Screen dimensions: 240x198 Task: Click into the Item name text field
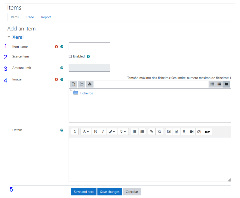click(89, 46)
